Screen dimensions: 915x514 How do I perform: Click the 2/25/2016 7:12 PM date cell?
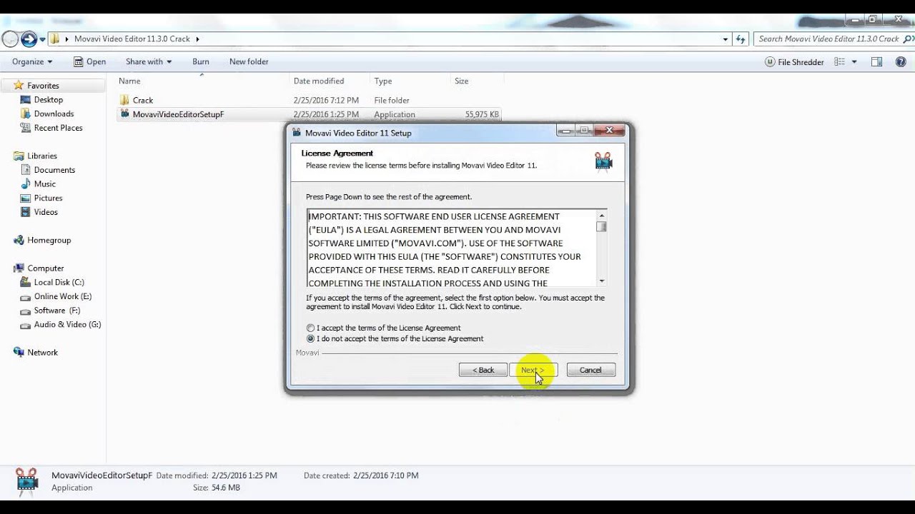tap(326, 101)
